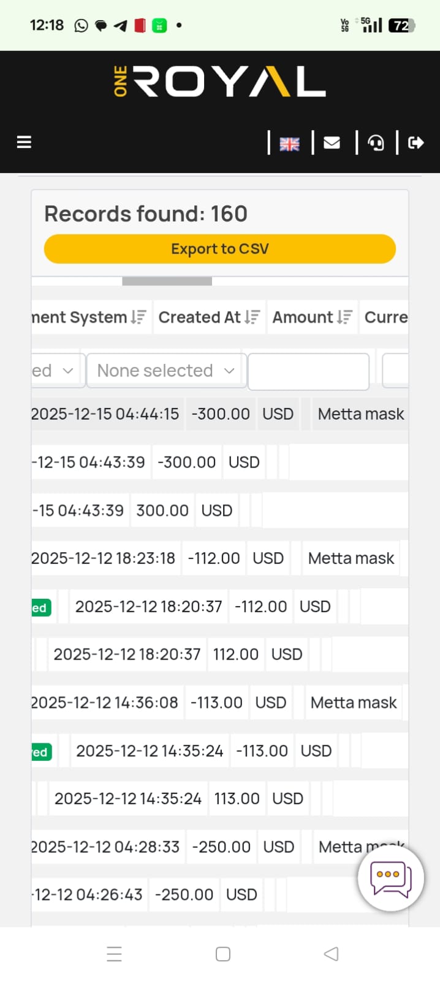440x981 pixels.
Task: Tap the One Royal logo
Action: click(x=219, y=82)
